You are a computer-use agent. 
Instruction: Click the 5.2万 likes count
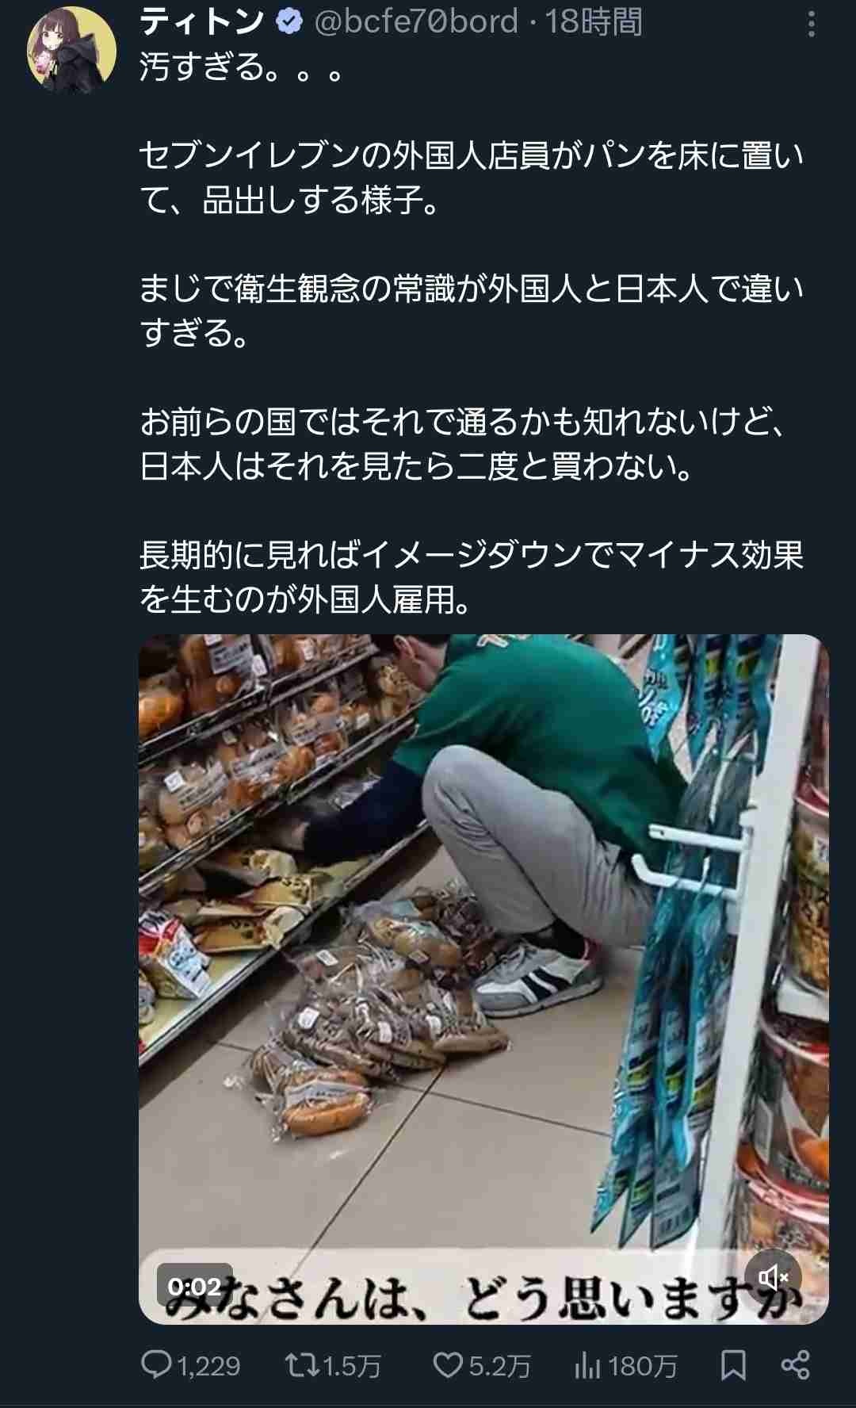click(499, 1366)
